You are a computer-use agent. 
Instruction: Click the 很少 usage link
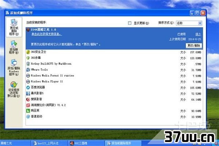[x=198, y=34]
